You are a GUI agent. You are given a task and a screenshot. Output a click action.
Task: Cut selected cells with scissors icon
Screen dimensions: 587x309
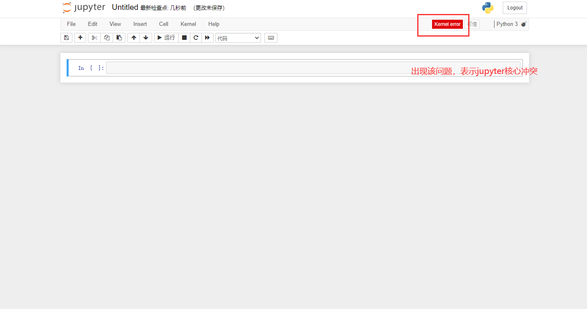[94, 38]
